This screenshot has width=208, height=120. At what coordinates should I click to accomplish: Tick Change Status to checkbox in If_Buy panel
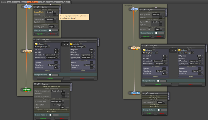coord(156,33)
